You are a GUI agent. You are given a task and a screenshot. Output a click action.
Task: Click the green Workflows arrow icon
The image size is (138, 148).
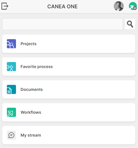coord(11,112)
